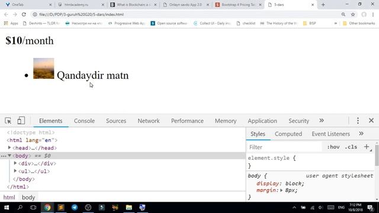379x213 pixels.
Task: Collapse the body element node
Action: click(x=9, y=156)
